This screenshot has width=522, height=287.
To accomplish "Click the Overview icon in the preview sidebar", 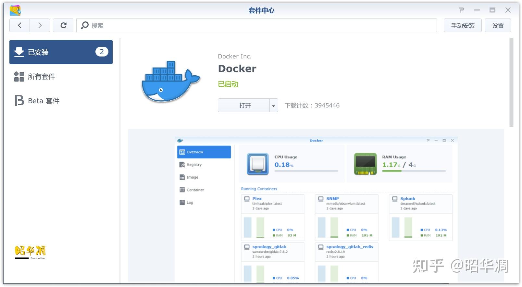I will click(182, 152).
